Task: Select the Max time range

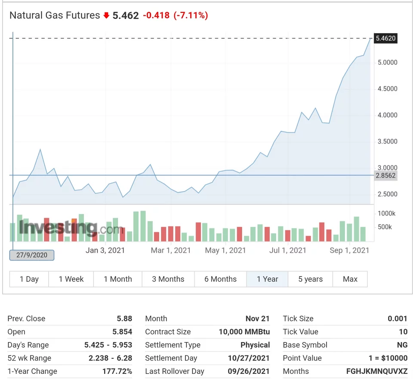Action: pos(350,279)
